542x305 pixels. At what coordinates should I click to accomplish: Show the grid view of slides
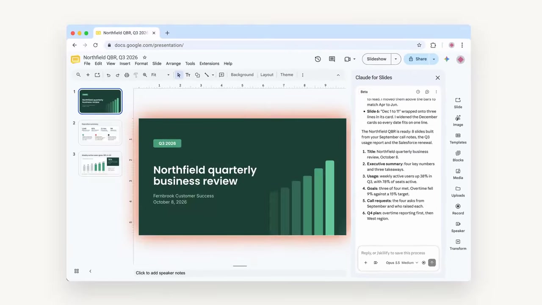pos(77,271)
